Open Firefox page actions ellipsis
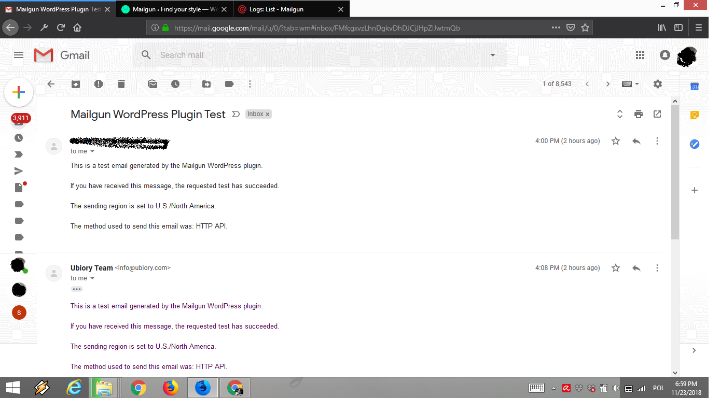720x398 pixels. click(556, 27)
